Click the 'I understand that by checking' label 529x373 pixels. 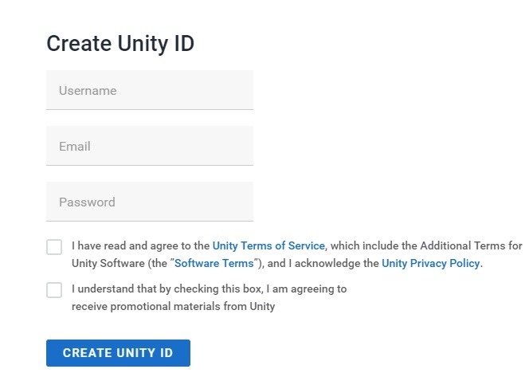(167, 289)
